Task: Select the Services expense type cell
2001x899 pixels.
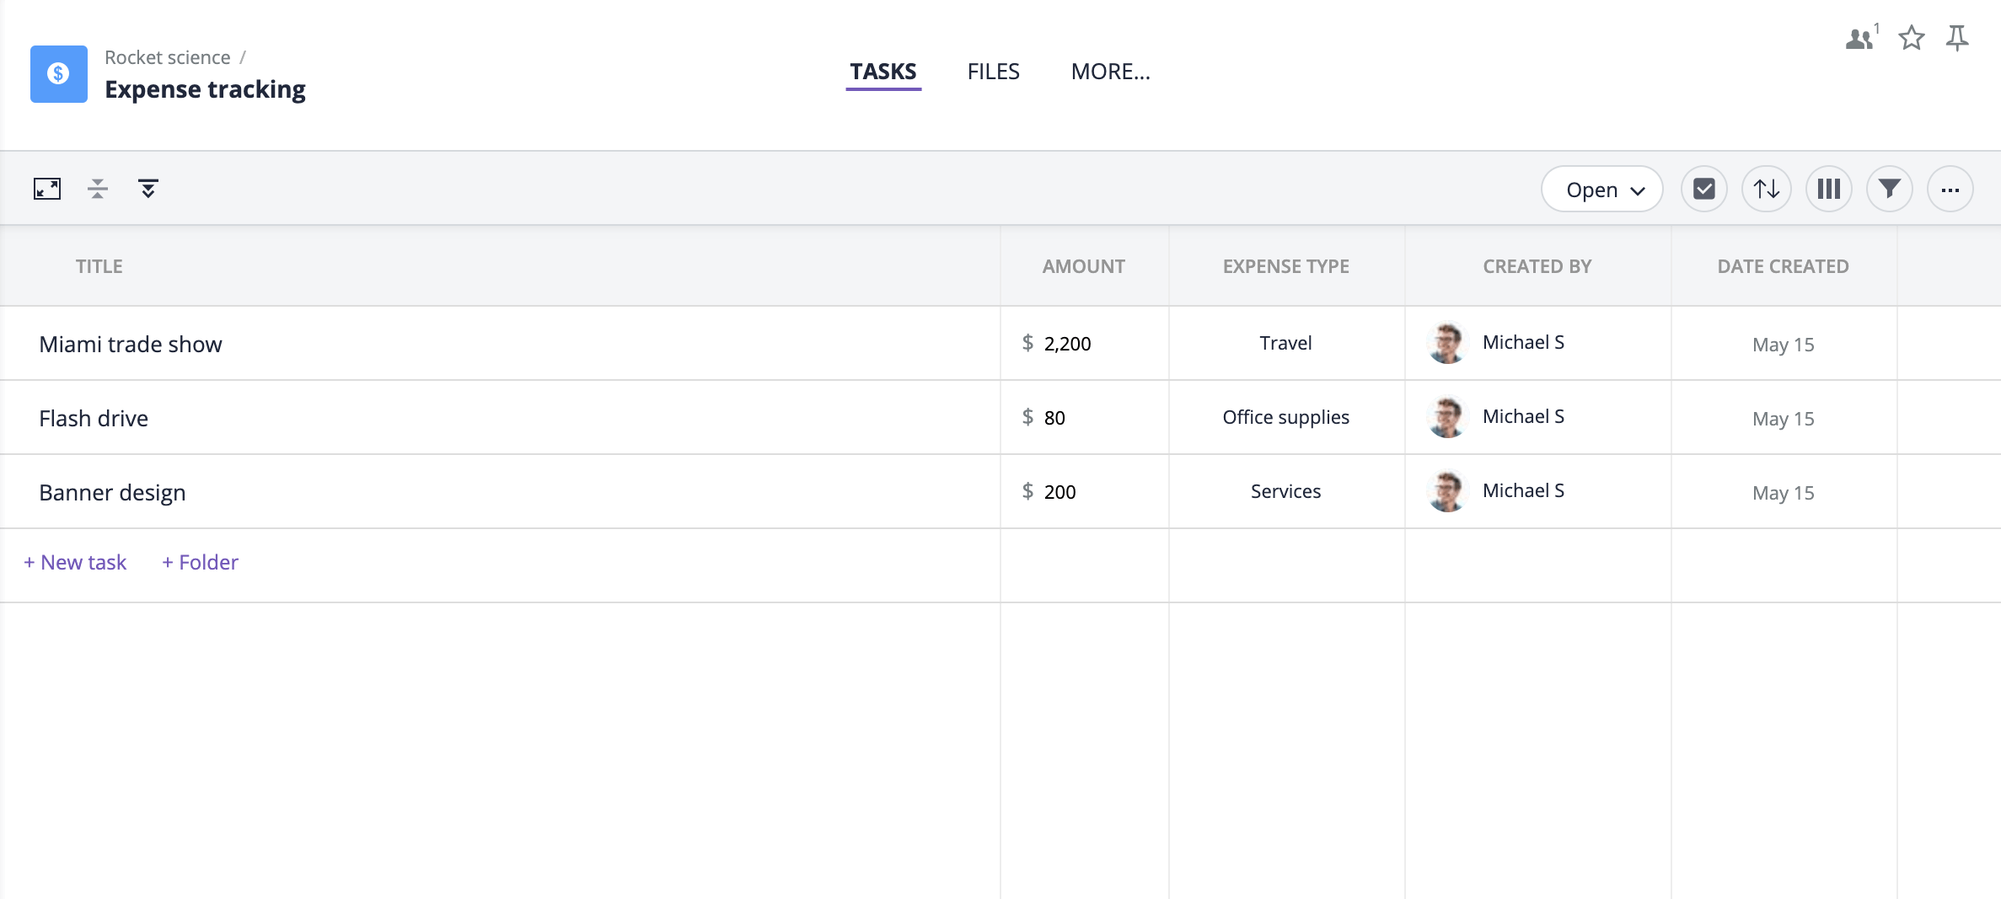Action: click(x=1286, y=491)
